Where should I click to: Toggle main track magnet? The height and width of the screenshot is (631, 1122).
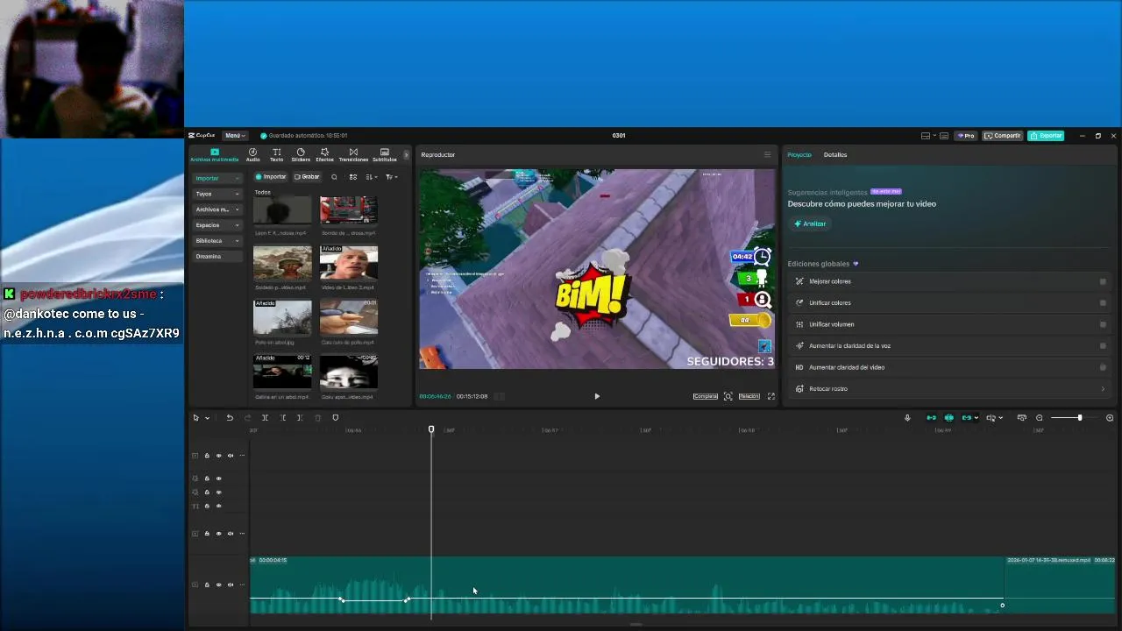pyautogui.click(x=931, y=418)
